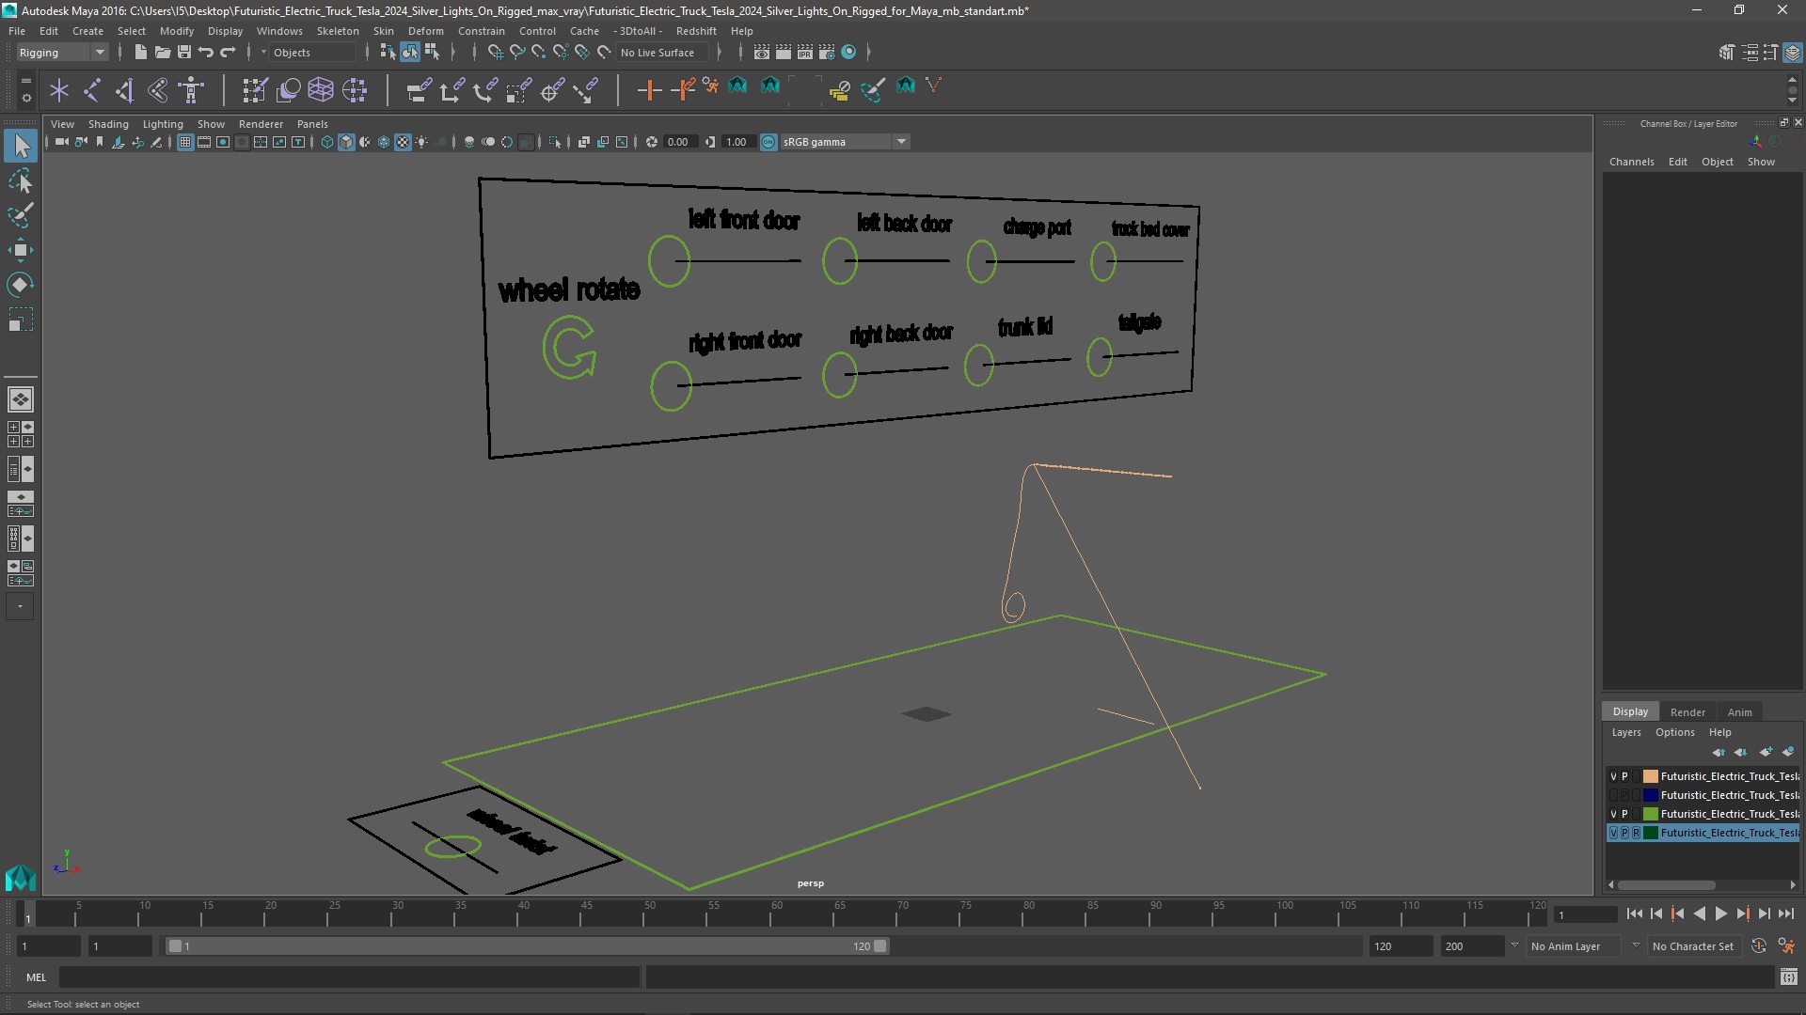Click Channels menu in Channel Box

click(1631, 162)
